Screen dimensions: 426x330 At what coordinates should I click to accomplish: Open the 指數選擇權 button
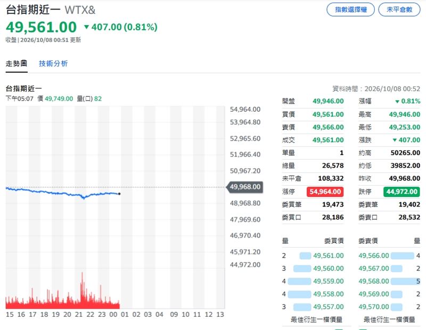(350, 10)
